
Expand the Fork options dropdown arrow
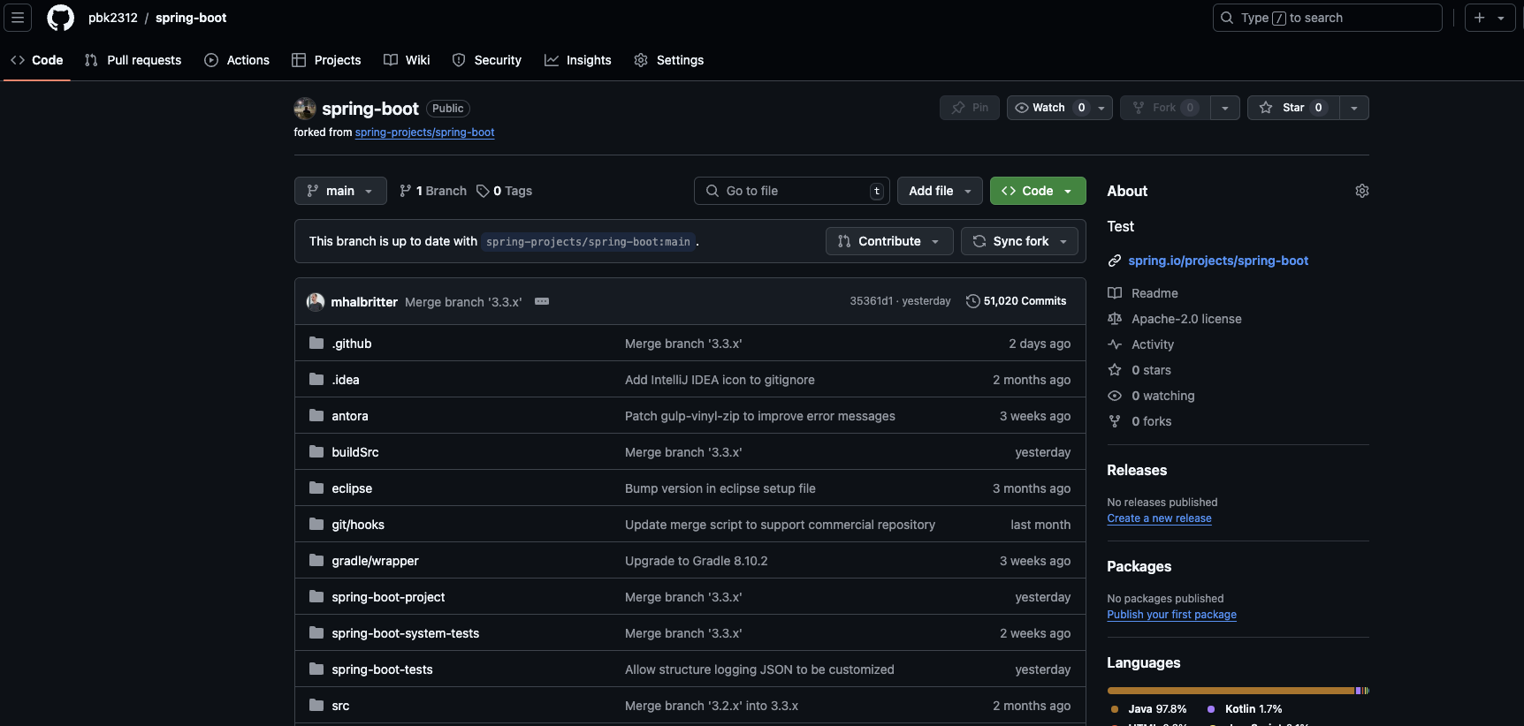coord(1225,108)
